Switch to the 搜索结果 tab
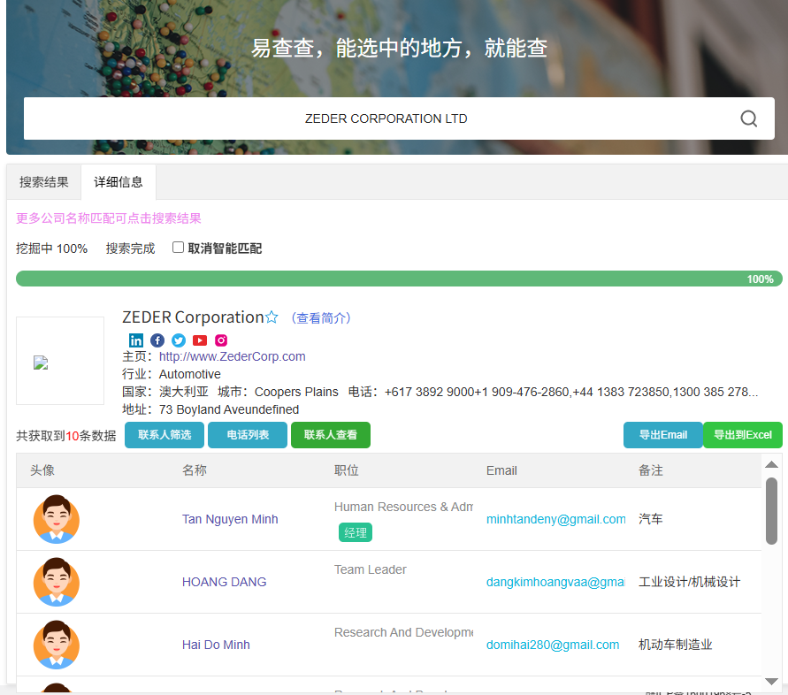The image size is (788, 695). click(43, 182)
